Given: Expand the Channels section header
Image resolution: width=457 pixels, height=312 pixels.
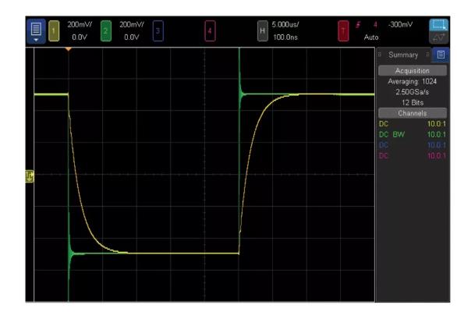Looking at the screenshot, I should tap(412, 113).
